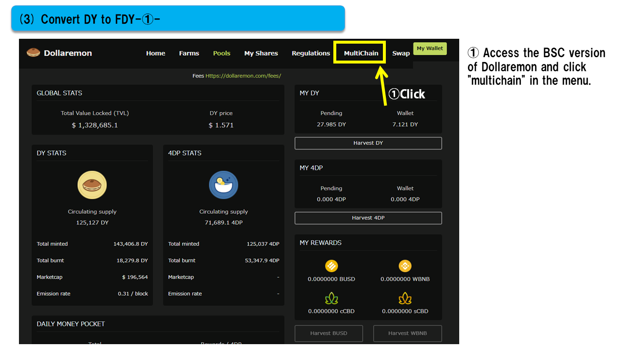622x349 pixels.
Task: Click the 18,279.8 DY total burnt value
Action: 132,260
